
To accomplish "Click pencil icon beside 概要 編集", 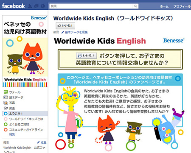I will (38, 142).
